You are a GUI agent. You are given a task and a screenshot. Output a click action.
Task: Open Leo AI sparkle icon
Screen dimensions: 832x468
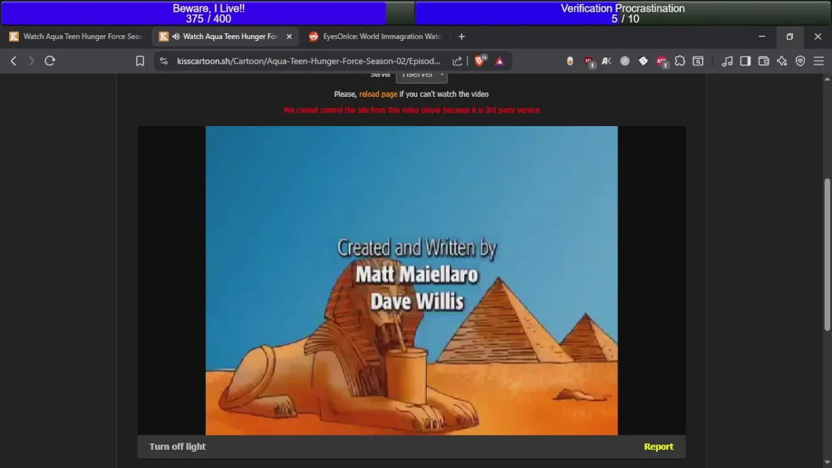(x=782, y=61)
